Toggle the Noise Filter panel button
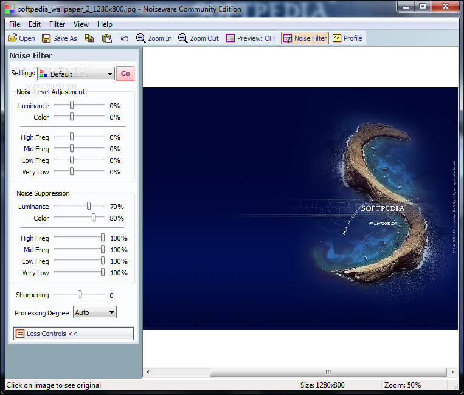The width and height of the screenshot is (464, 395). [x=305, y=38]
